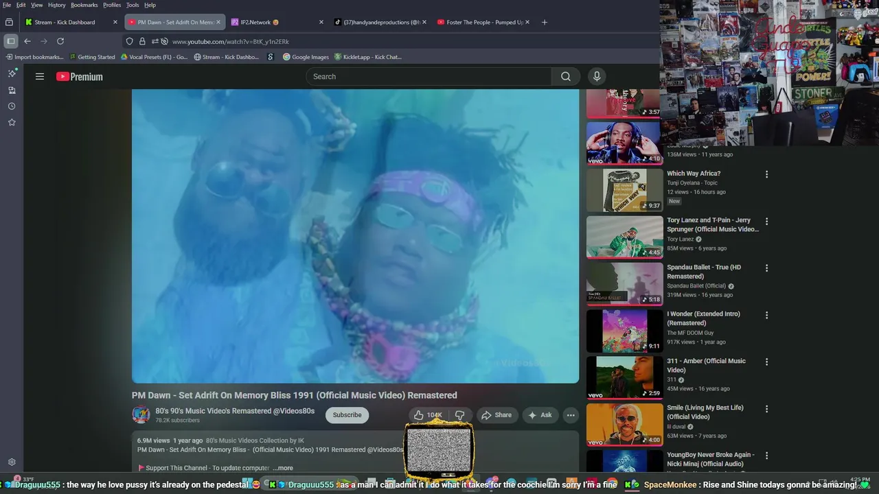Image resolution: width=879 pixels, height=494 pixels.
Task: Open the Bookmarks menu
Action: click(x=84, y=5)
